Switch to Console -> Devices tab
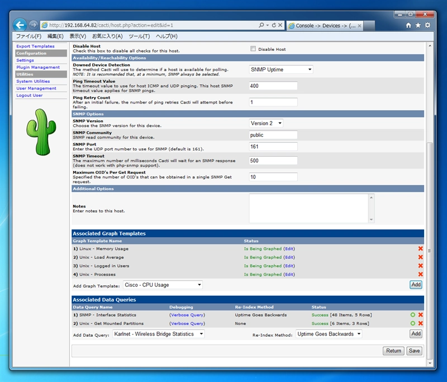The width and height of the screenshot is (447, 382). (x=325, y=26)
